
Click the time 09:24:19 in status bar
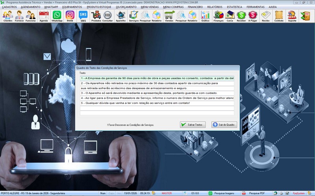coord(145,193)
